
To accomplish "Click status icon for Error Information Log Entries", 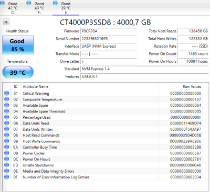I will pyautogui.click(x=7, y=177).
